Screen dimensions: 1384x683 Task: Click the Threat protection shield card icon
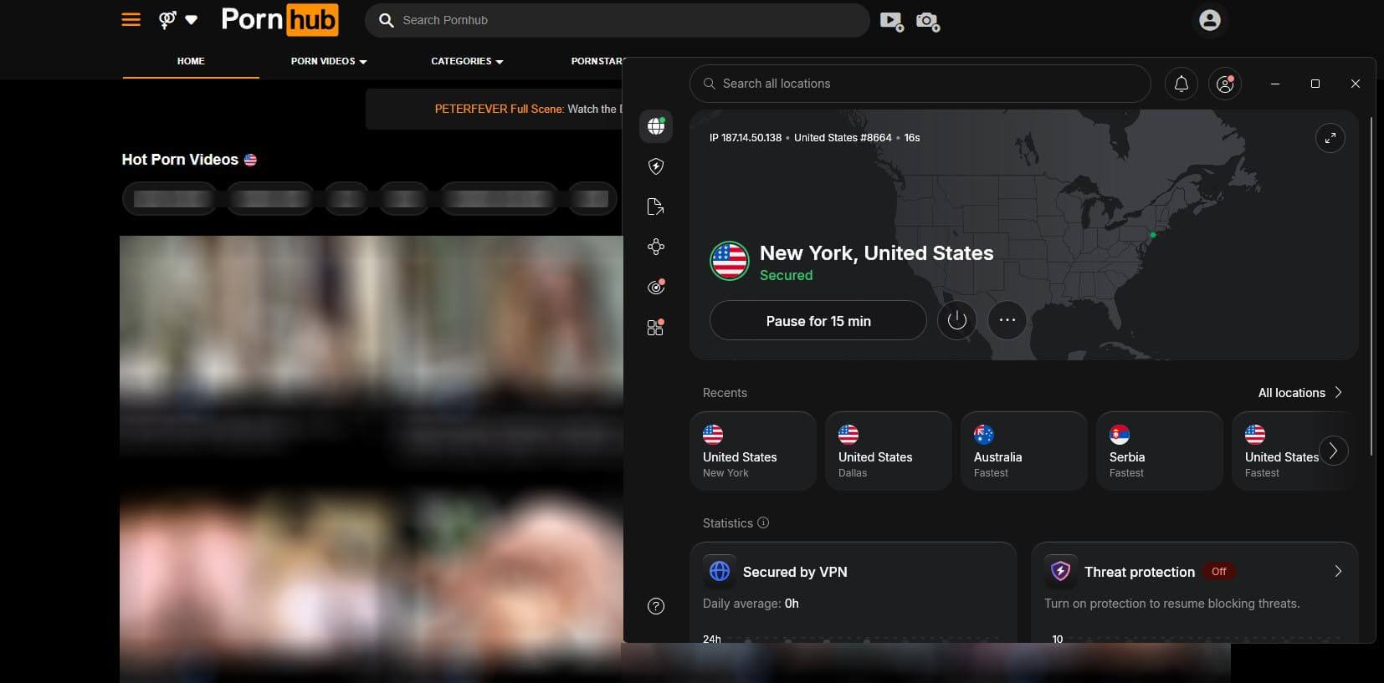tap(1060, 571)
